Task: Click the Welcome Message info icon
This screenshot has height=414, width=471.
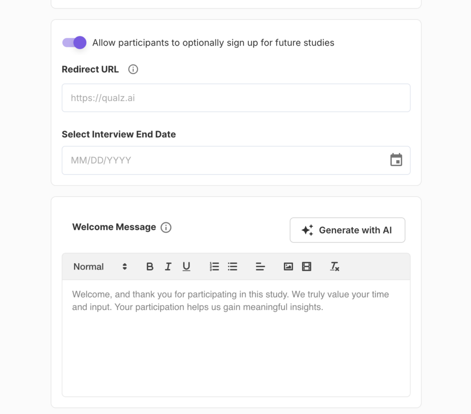Action: coord(166,227)
